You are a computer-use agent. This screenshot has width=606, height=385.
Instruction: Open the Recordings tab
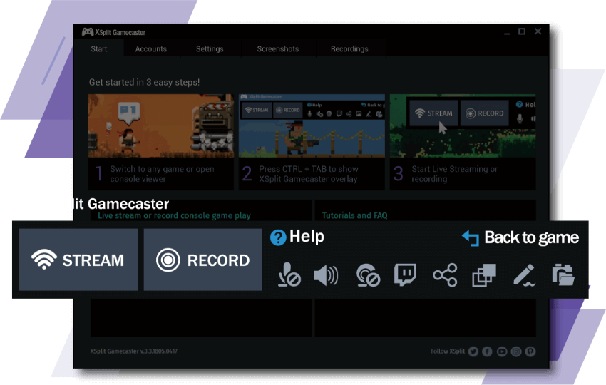pyautogui.click(x=349, y=48)
